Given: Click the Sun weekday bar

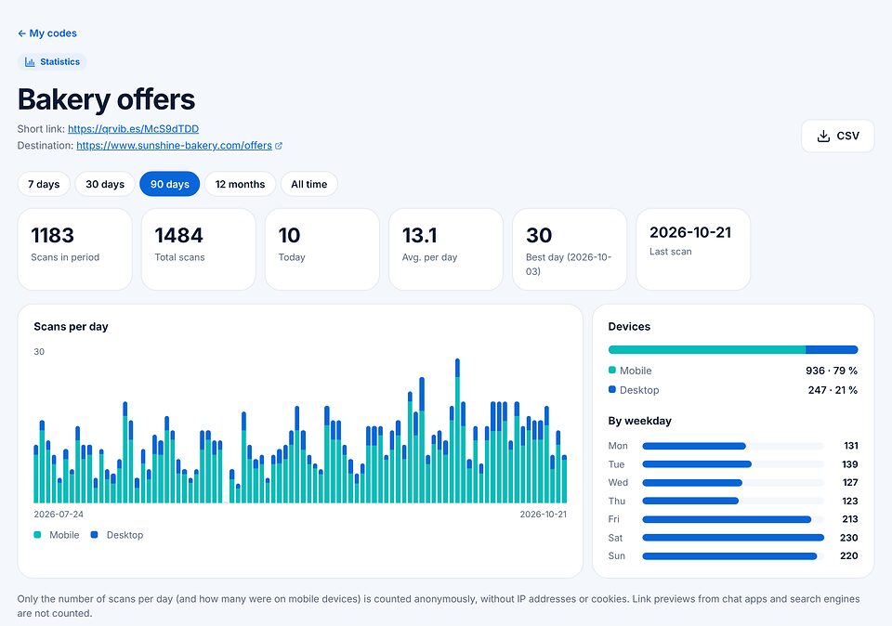Looking at the screenshot, I should [733, 556].
